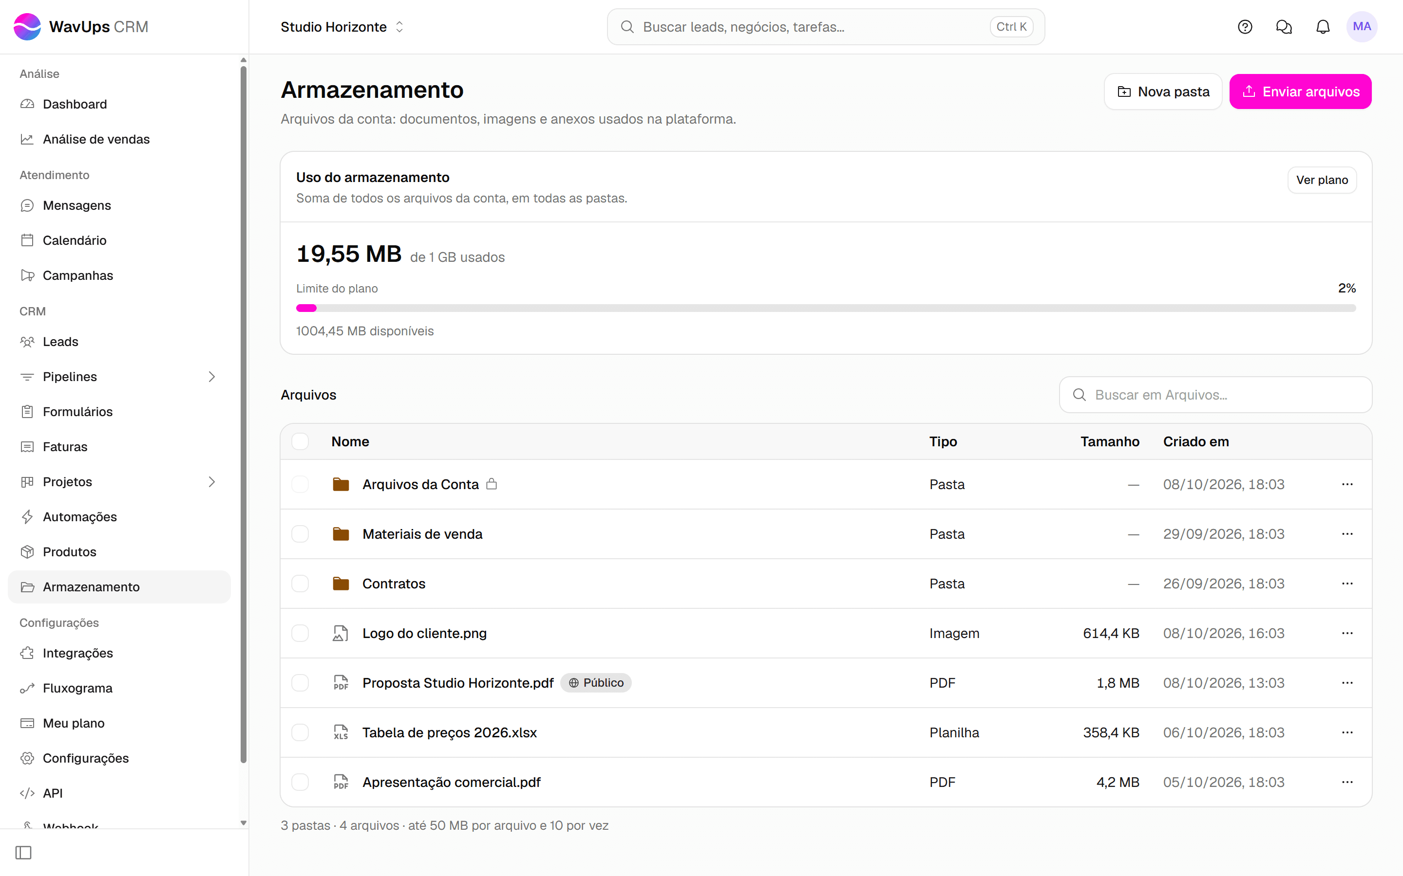
Task: Go to Dashboard in sidebar
Action: (119, 104)
